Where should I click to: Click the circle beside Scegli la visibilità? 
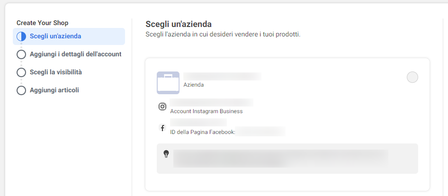21,72
